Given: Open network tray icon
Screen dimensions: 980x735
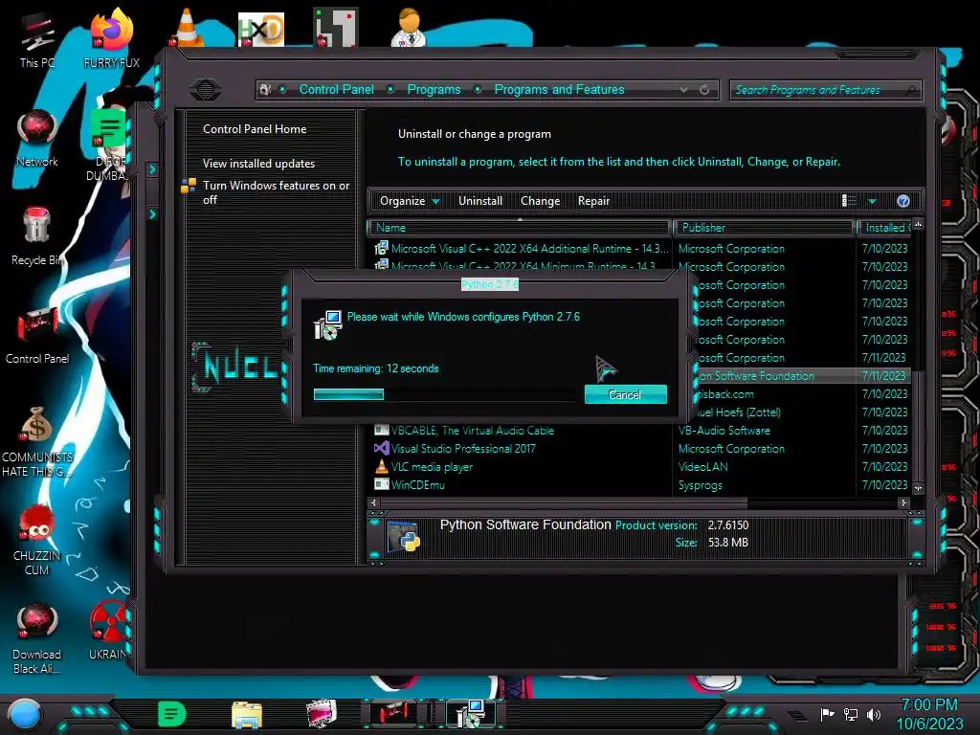Looking at the screenshot, I should tap(851, 714).
